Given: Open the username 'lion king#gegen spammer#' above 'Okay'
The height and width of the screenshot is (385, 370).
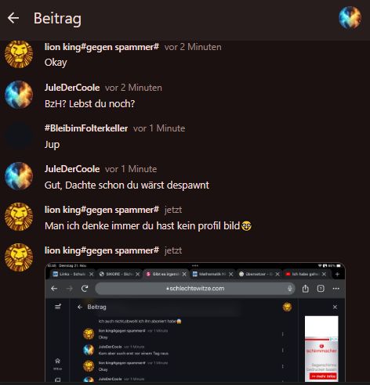Looking at the screenshot, I should 102,47.
